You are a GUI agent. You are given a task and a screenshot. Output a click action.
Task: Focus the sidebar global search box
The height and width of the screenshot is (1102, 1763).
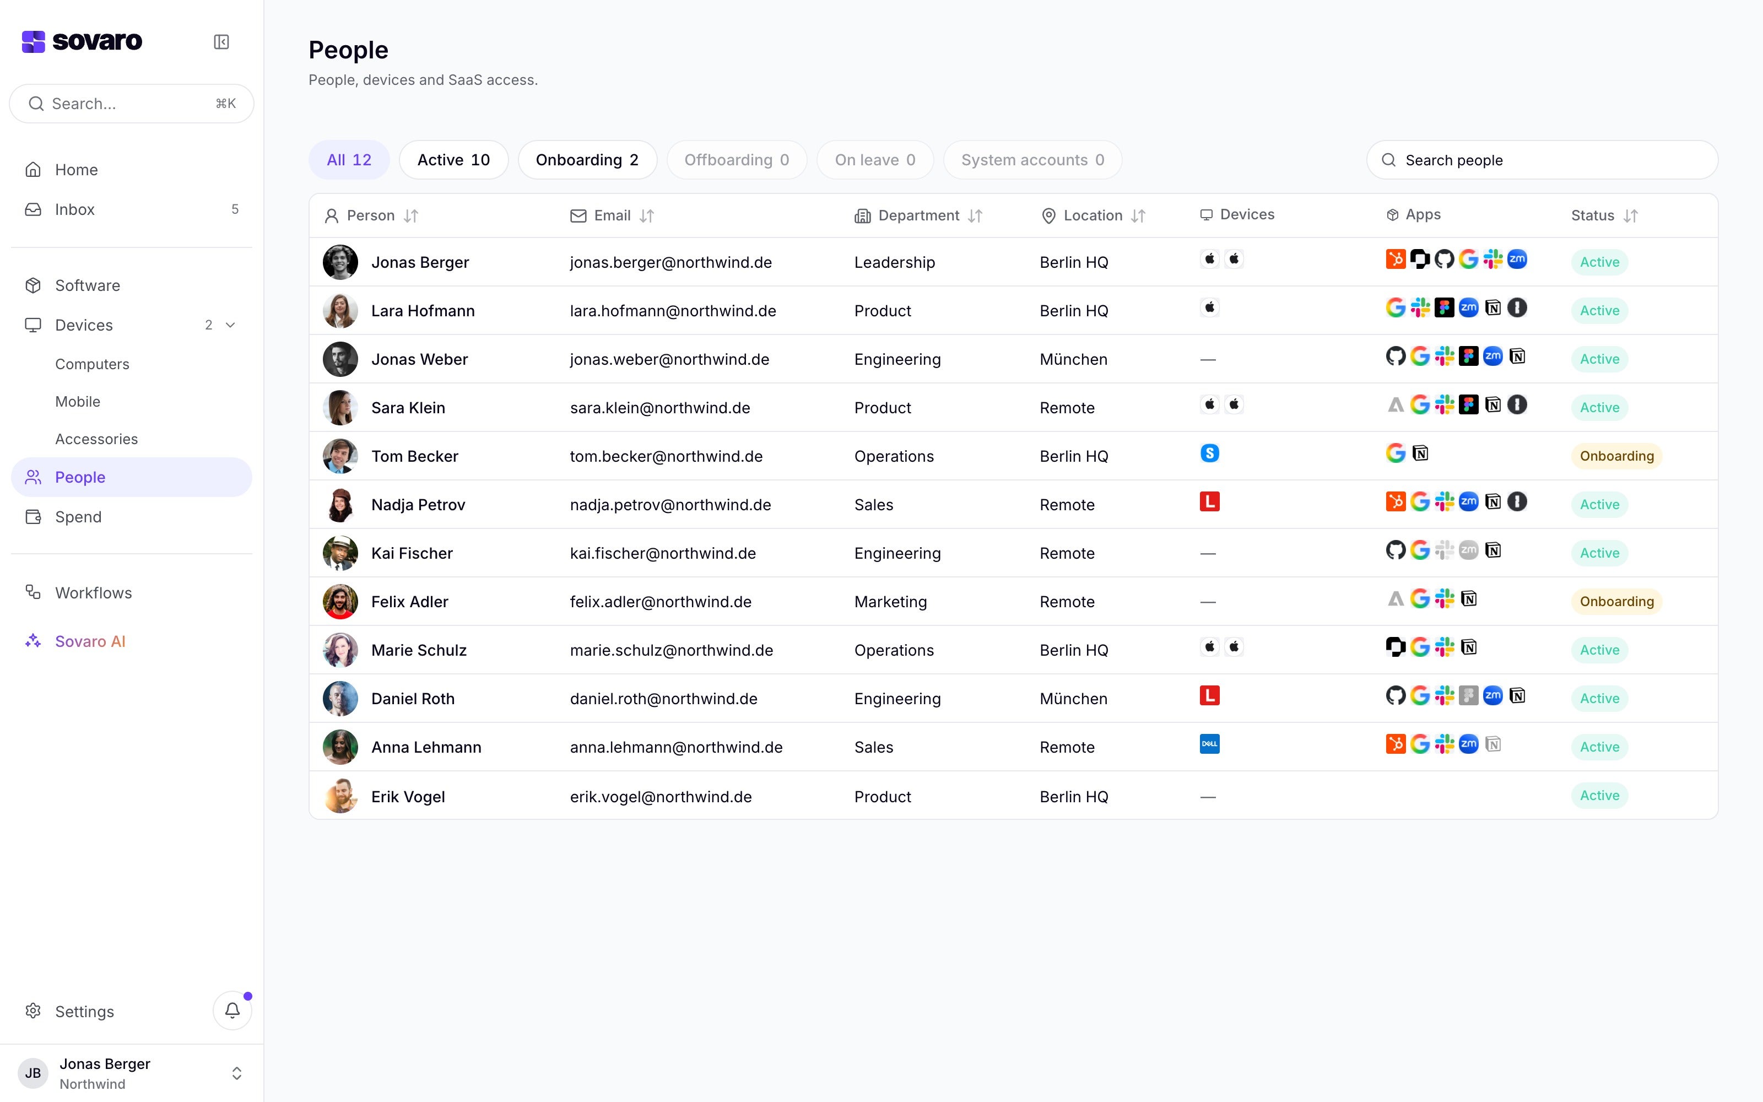131,104
